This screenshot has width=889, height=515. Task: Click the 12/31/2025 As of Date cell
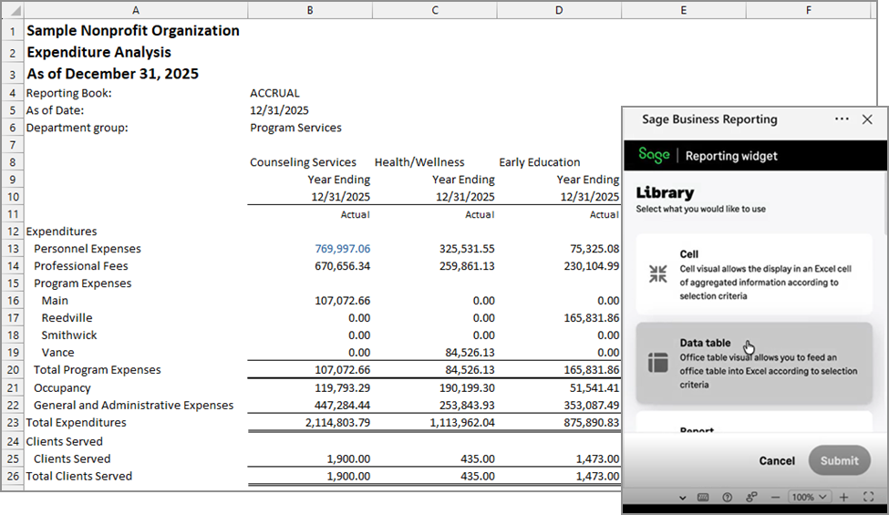[x=310, y=110]
